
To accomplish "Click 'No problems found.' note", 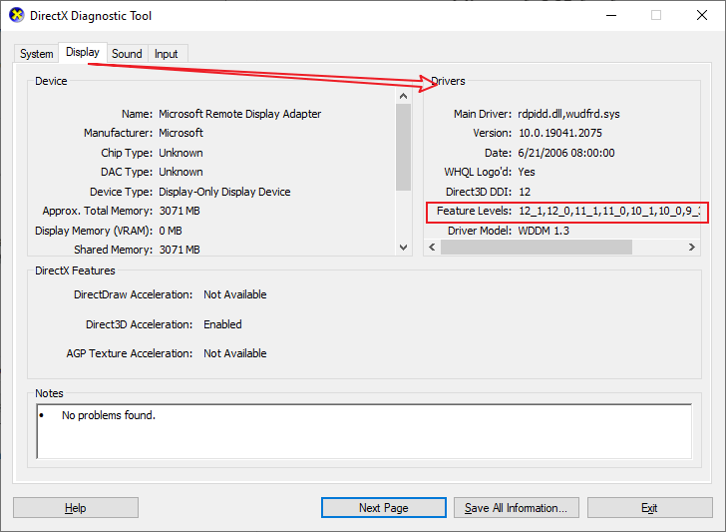I will click(x=109, y=415).
